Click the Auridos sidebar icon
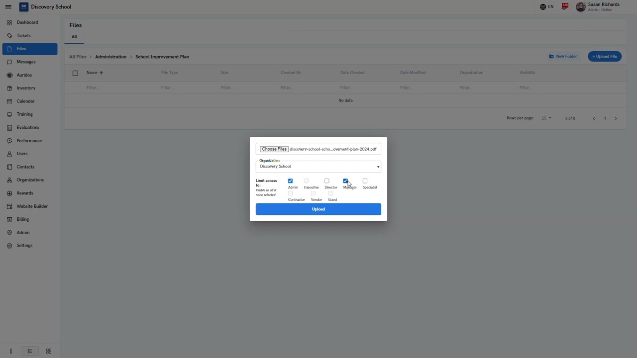637x358 pixels. [9, 75]
